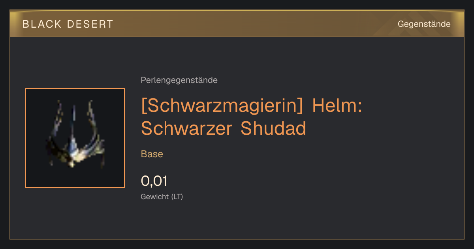Select the Perlengegenstände category label

179,80
